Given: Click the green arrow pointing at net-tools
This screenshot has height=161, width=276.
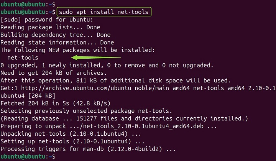Looking at the screenshot, I should point(96,58).
